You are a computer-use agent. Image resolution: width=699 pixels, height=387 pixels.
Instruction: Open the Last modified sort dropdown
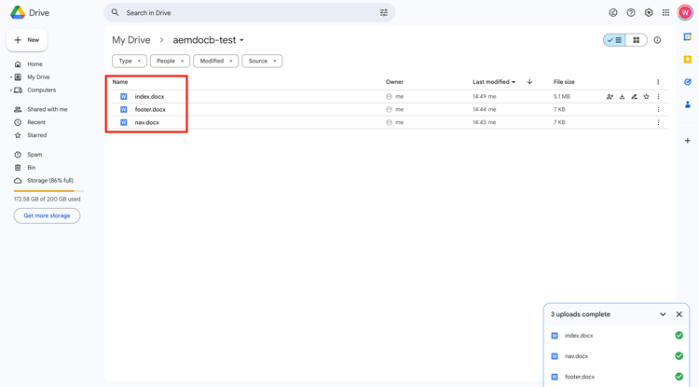point(494,82)
